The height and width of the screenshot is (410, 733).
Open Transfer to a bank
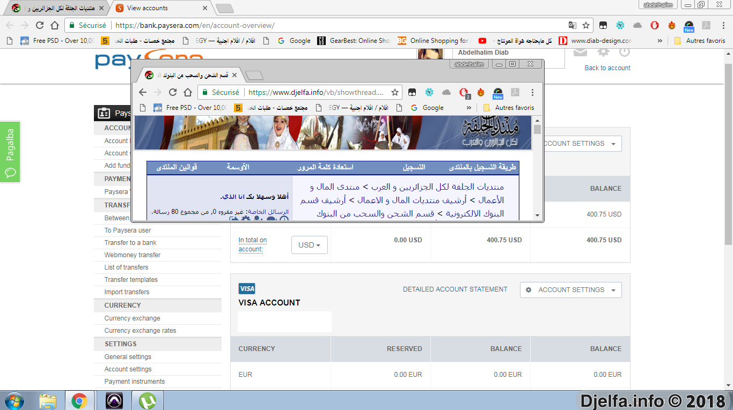point(130,243)
